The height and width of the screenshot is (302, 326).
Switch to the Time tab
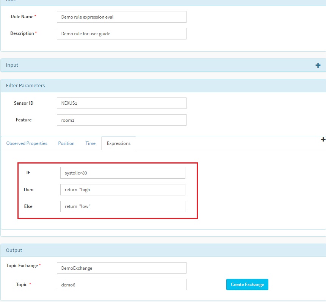pos(91,143)
